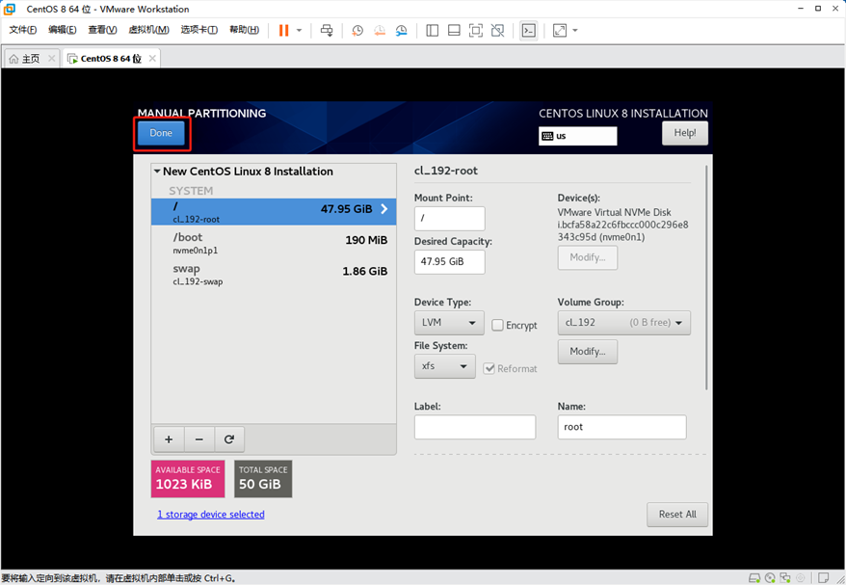846x585 pixels.
Task: Open the power options arrow beside pause icon
Action: click(x=299, y=30)
